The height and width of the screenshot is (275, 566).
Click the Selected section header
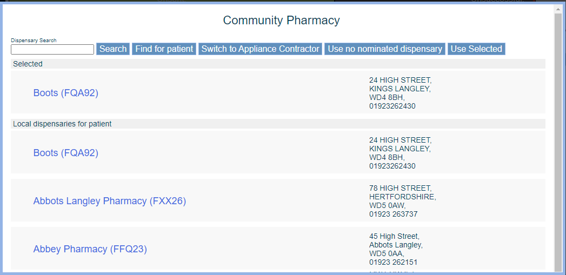coord(28,64)
